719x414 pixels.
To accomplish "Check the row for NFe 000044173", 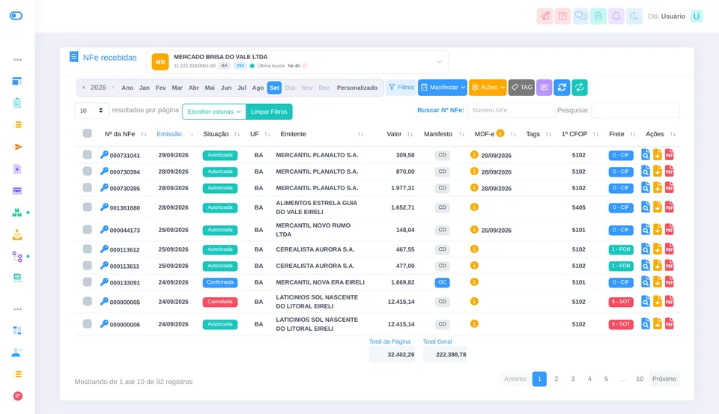I will [87, 230].
